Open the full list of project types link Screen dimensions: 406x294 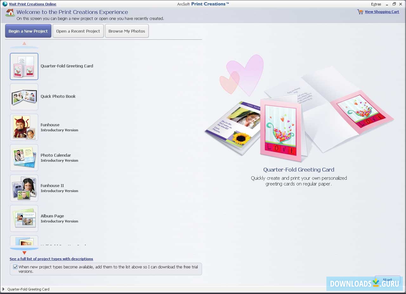click(x=51, y=259)
